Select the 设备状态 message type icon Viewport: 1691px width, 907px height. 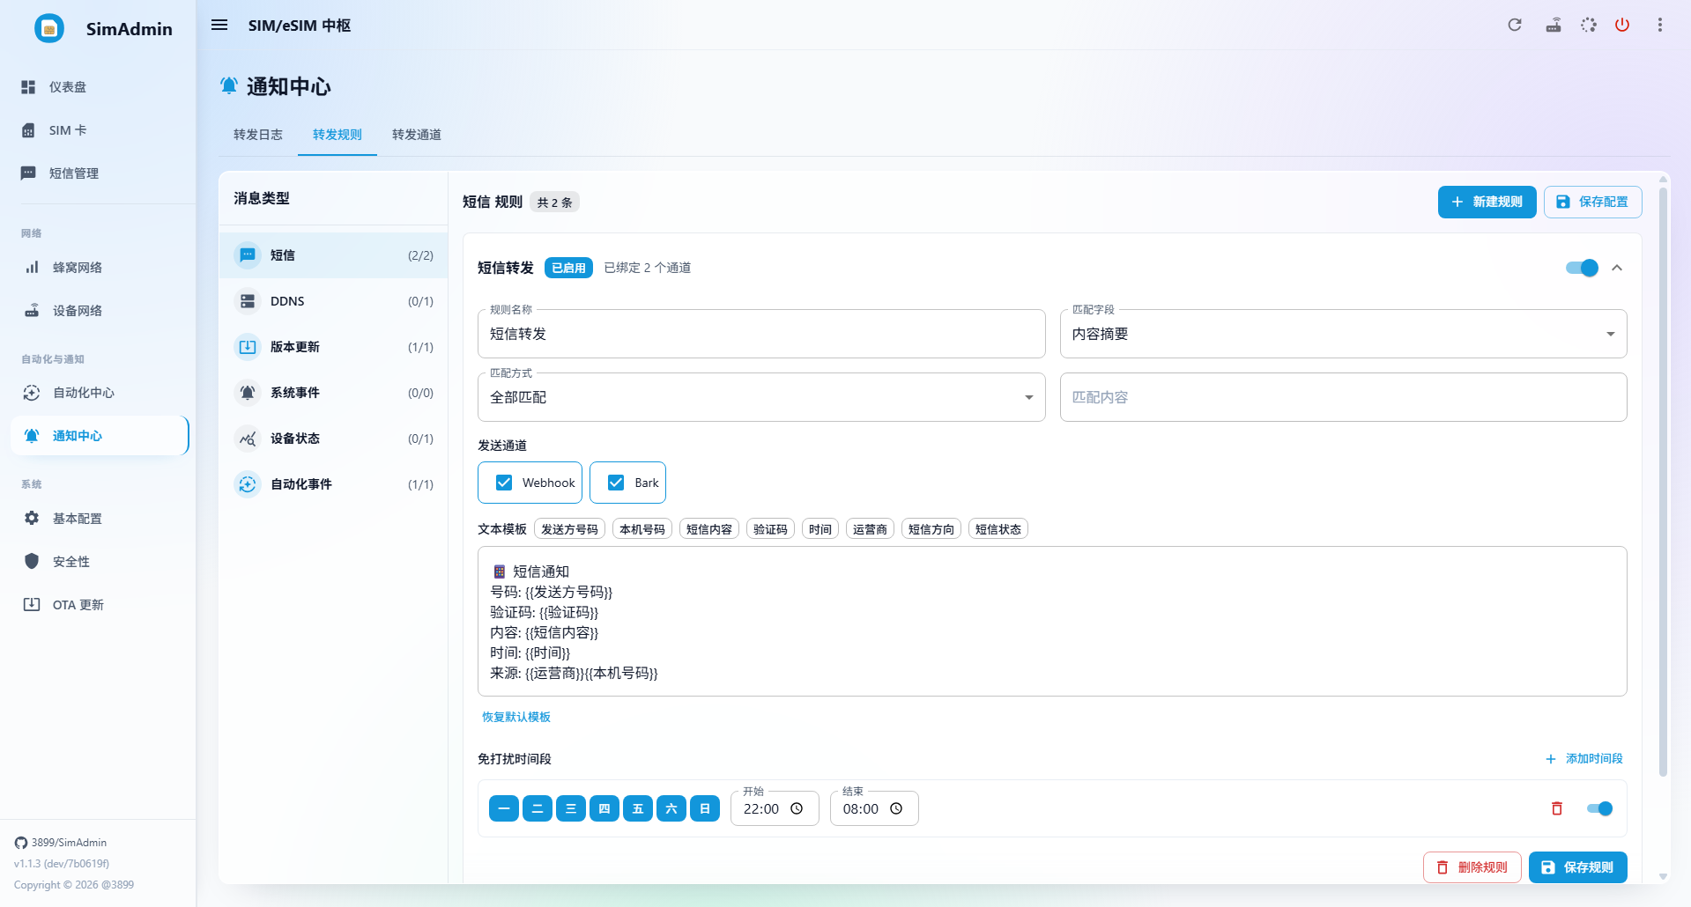(248, 439)
